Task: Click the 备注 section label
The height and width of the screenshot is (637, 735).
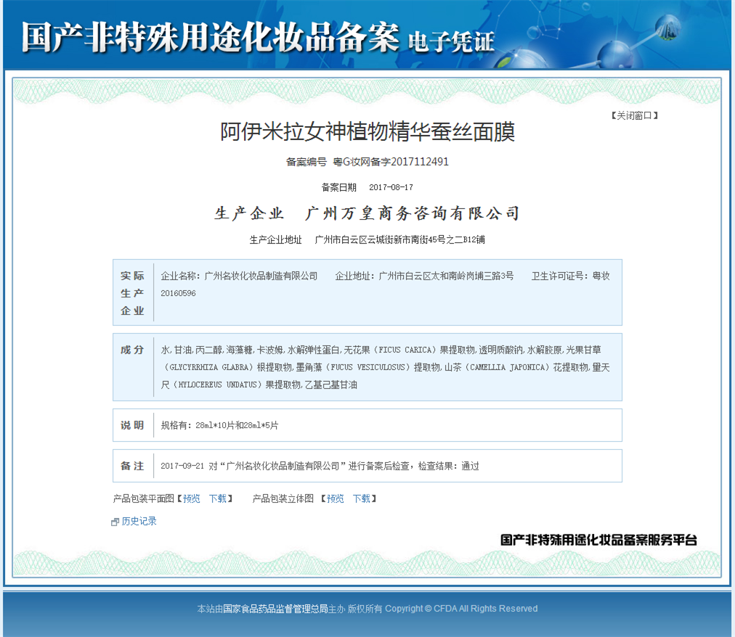Action: pyautogui.click(x=132, y=466)
